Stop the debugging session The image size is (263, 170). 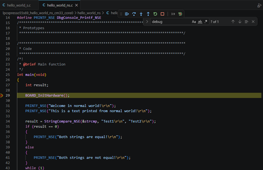pyautogui.click(x=162, y=14)
